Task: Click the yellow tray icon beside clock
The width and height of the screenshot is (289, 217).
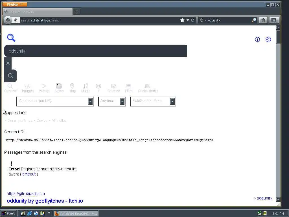Action: pyautogui.click(x=265, y=213)
